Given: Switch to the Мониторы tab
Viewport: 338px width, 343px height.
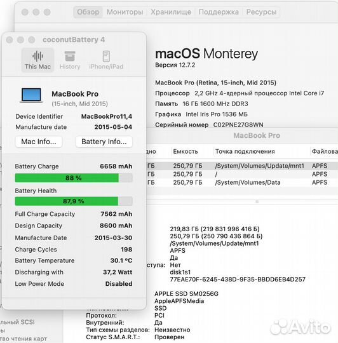Looking at the screenshot, I should pyautogui.click(x=125, y=12).
